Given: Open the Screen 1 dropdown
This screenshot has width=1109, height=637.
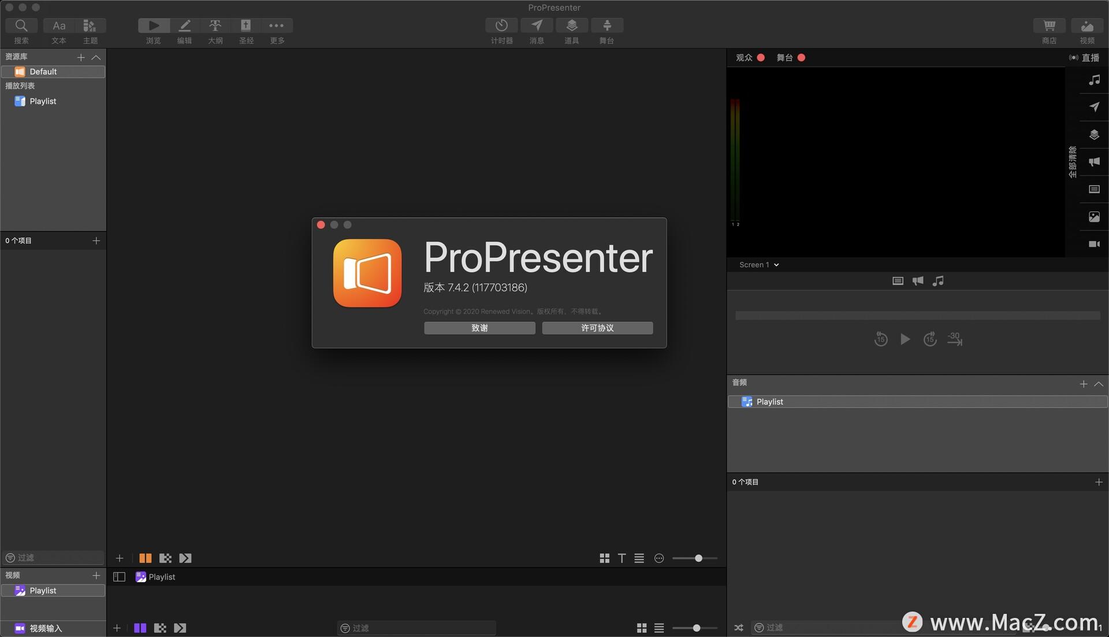Looking at the screenshot, I should (x=758, y=264).
